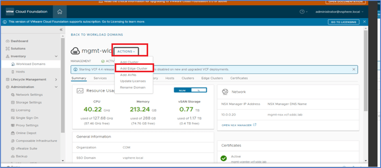
Task: Open the Backup settings item
Action: (x=22, y=156)
